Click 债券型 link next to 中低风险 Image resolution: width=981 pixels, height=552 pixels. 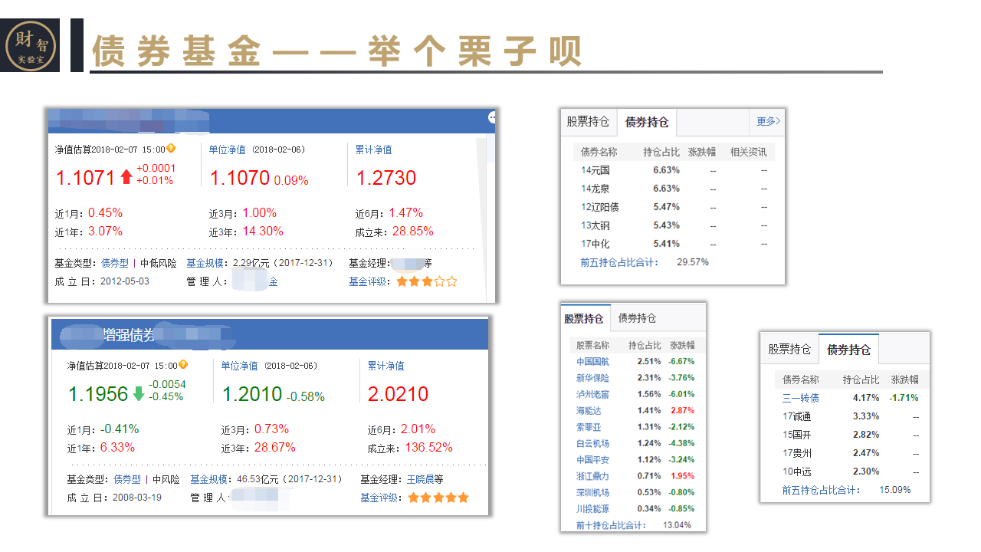(114, 263)
